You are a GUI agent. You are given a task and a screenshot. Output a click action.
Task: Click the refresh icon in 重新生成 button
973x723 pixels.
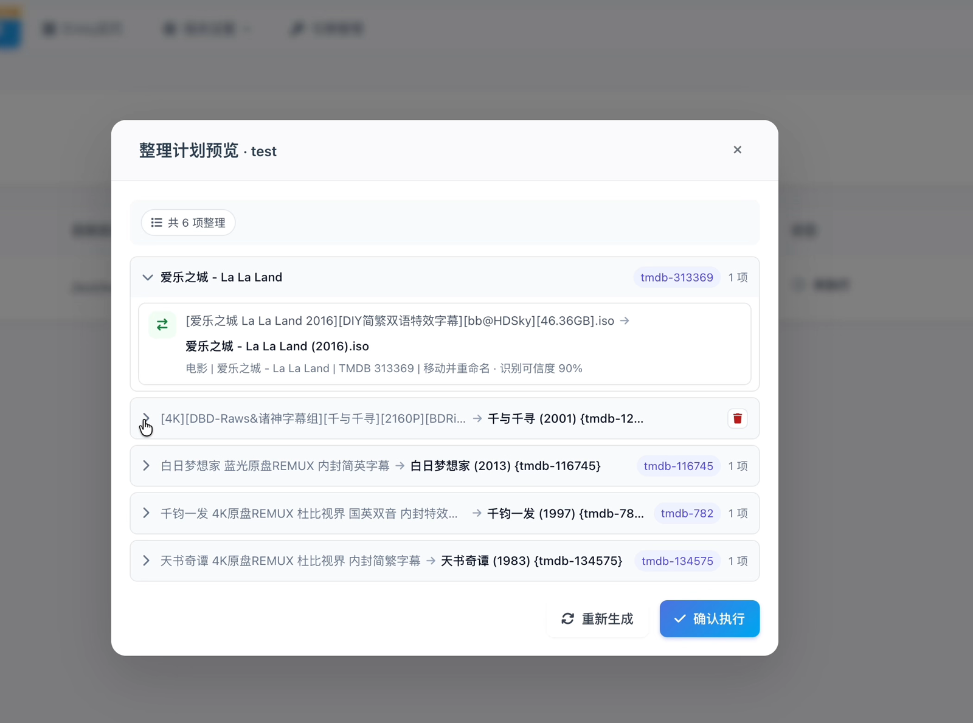click(x=567, y=619)
